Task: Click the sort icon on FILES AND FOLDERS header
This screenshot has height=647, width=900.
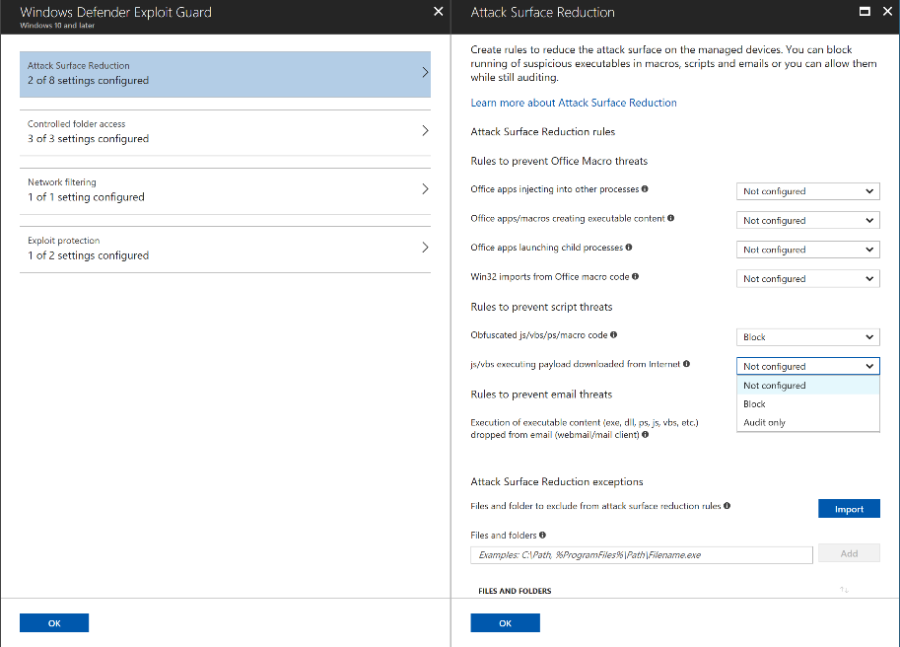Action: click(x=844, y=590)
